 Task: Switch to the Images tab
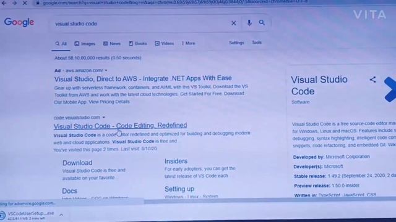point(85,44)
